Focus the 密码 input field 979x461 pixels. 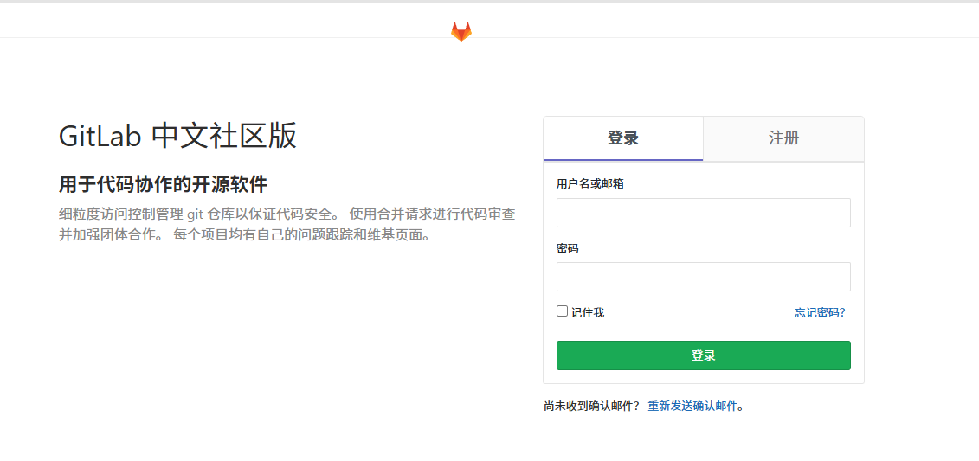click(x=703, y=277)
